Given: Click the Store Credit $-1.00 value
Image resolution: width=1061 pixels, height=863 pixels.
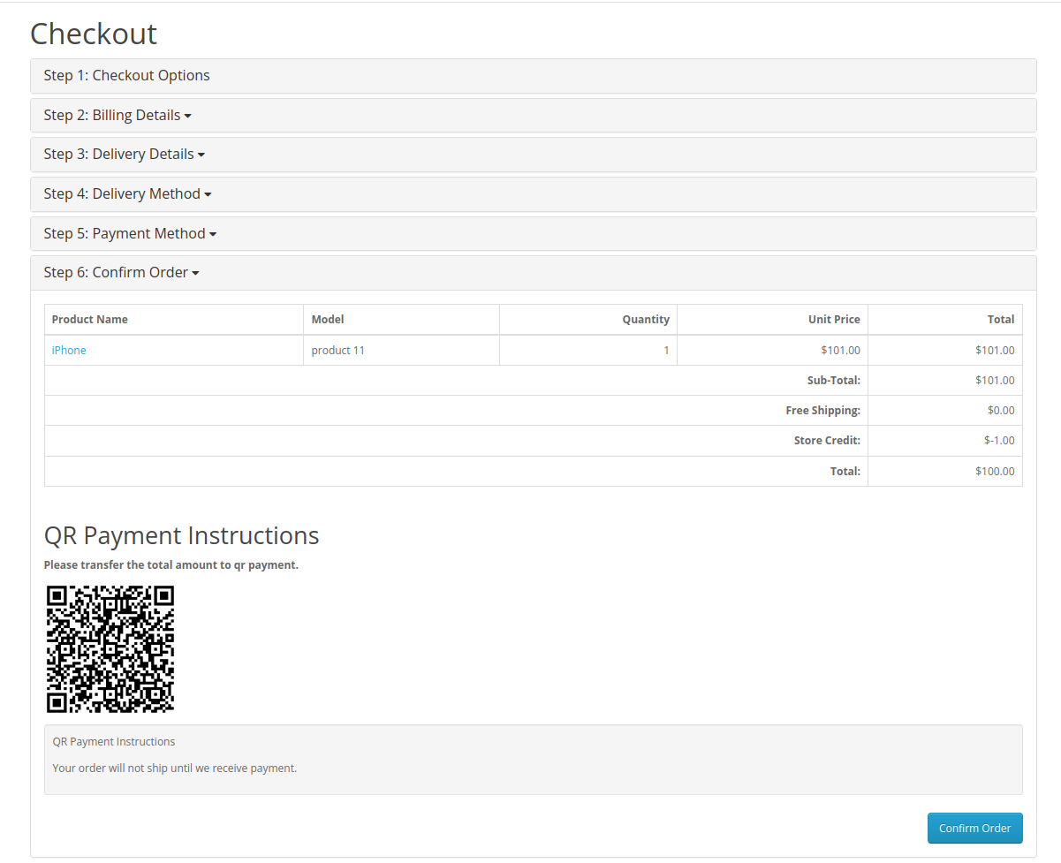Looking at the screenshot, I should tap(999, 441).
